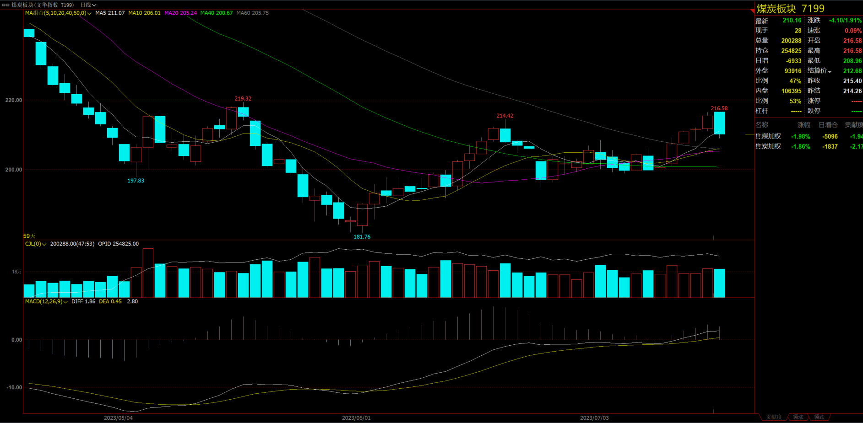This screenshot has width=863, height=423.
Task: Click the MA20 205.24 label
Action: (x=180, y=13)
